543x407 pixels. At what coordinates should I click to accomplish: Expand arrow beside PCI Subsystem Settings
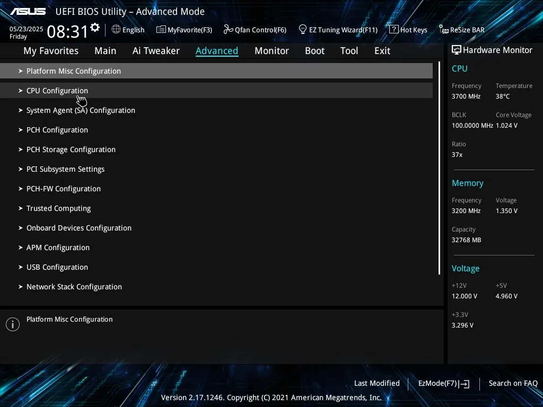click(21, 169)
